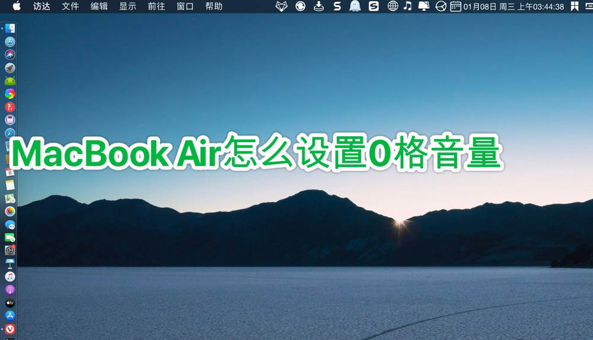Open the colorful pinwheel dock app
This screenshot has height=340, width=593.
(x=10, y=94)
